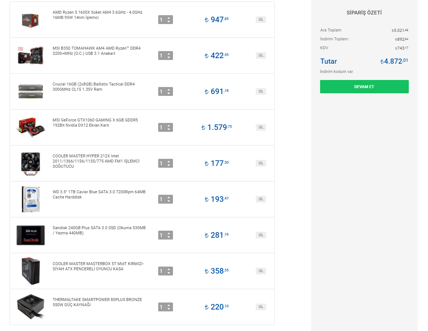Remove Crucial Ballistix RAM using SİL

click(x=261, y=91)
